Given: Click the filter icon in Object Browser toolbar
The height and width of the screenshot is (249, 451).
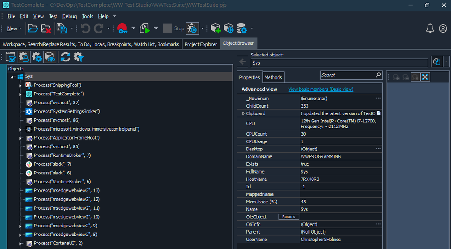Looking at the screenshot, I should 79,57.
